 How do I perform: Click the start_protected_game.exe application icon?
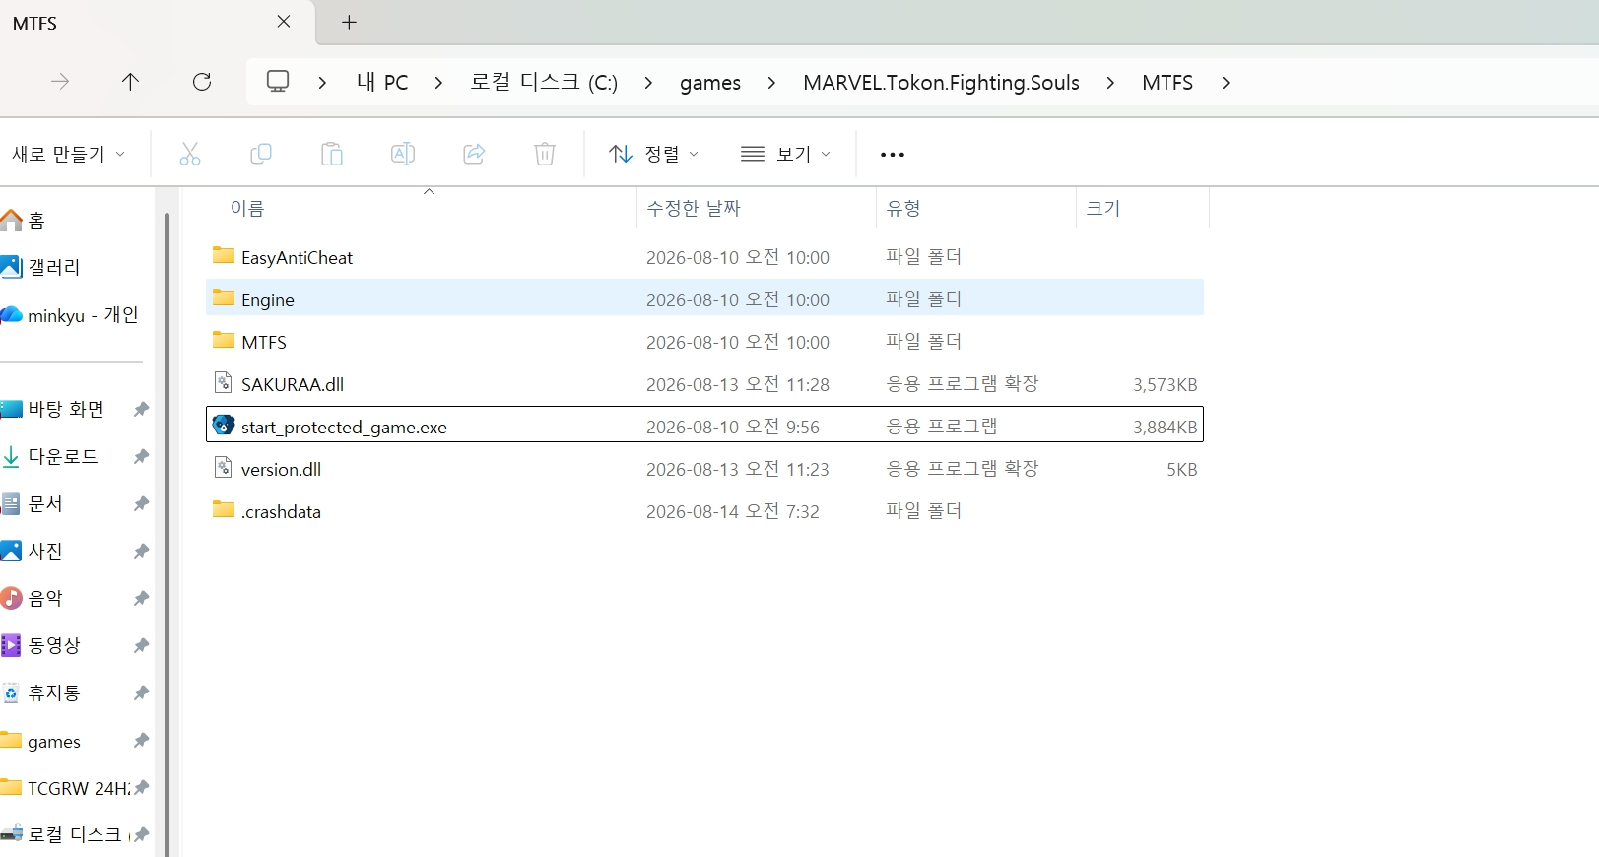pyautogui.click(x=224, y=426)
